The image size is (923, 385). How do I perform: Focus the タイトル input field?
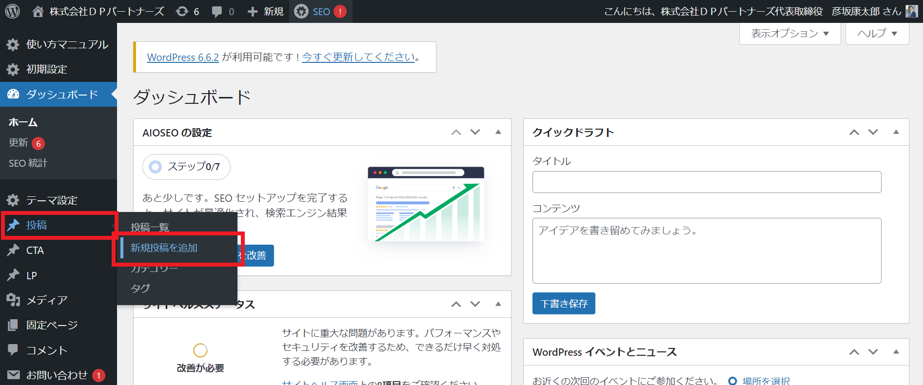(707, 182)
